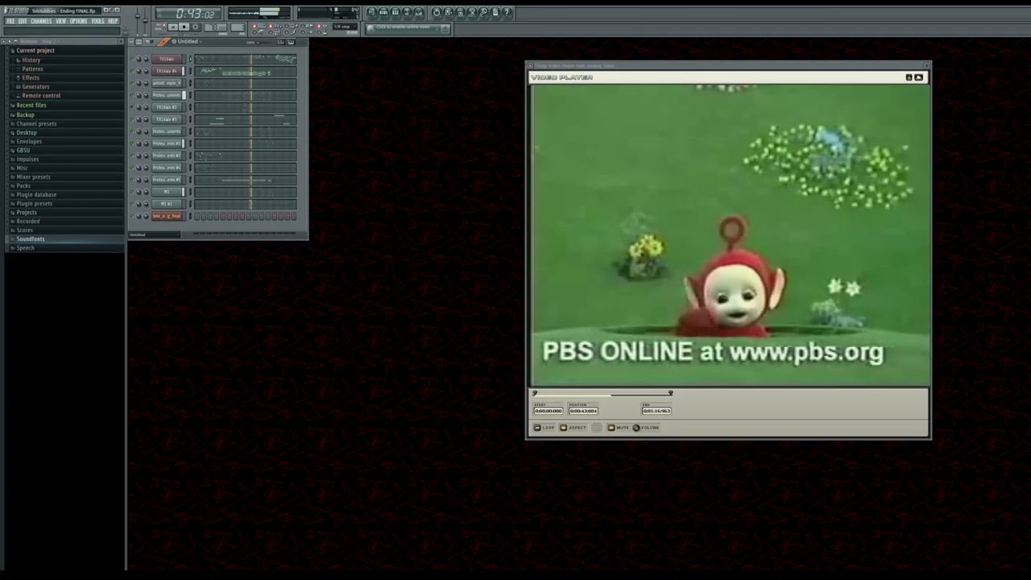Open History under Current project
1031x580 pixels.
point(66,60)
